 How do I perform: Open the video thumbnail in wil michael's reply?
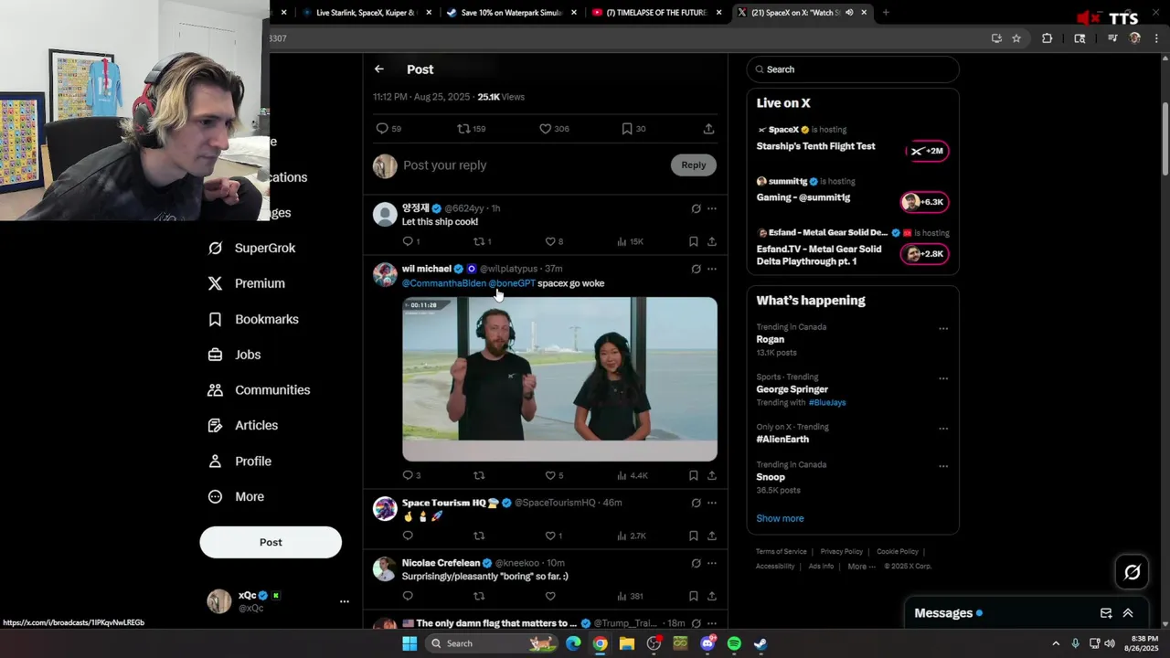pyautogui.click(x=559, y=378)
